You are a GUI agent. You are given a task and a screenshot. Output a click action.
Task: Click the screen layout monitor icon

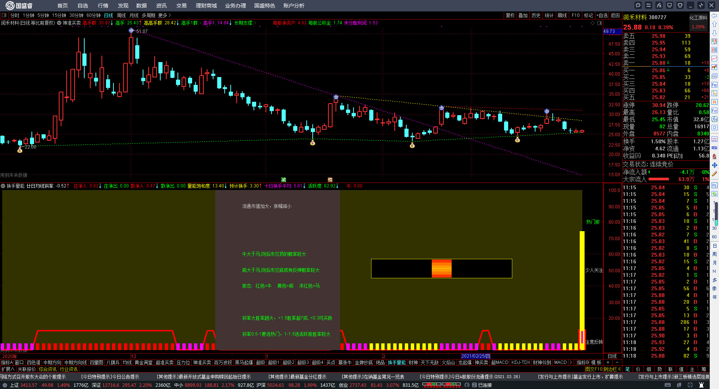(670, 5)
